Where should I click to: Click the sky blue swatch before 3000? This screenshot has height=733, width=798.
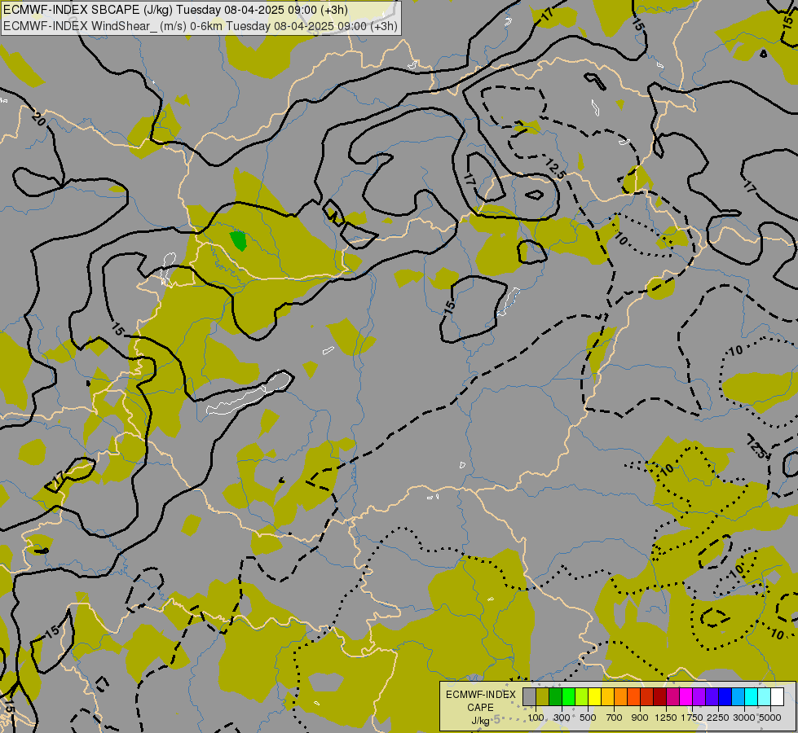pos(738,697)
